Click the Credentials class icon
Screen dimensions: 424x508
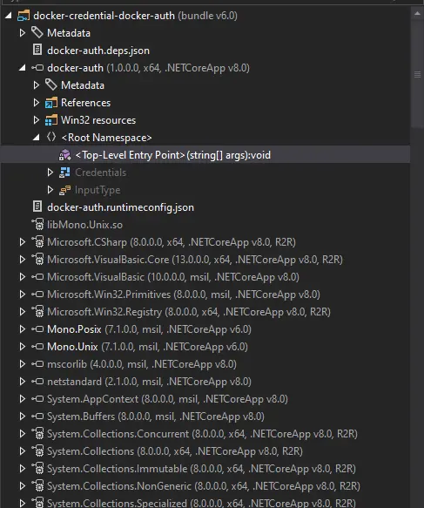(64, 173)
